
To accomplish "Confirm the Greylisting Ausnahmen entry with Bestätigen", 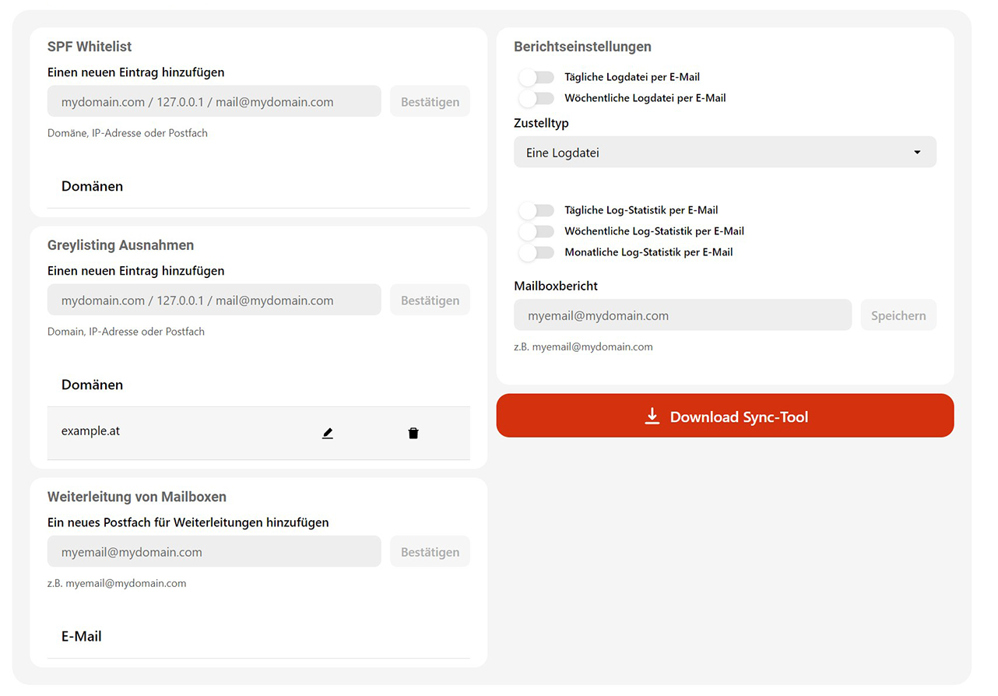I will (430, 301).
